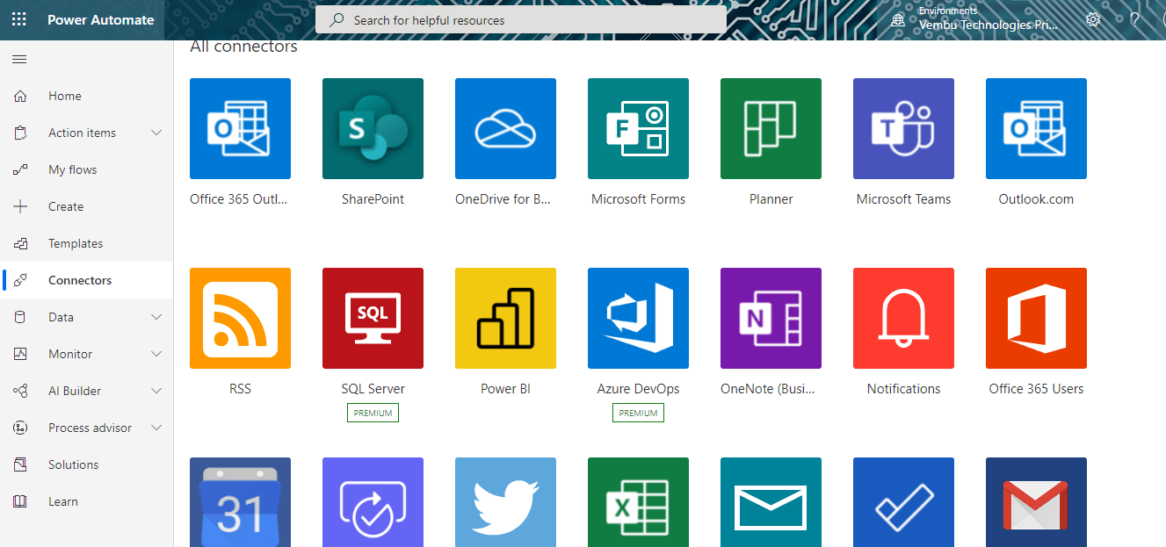Click the All connectors heading text
Viewport: 1166px width, 547px height.
pyautogui.click(x=243, y=47)
